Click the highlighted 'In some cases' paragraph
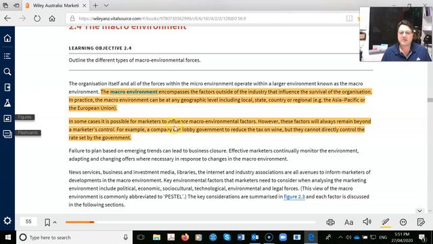Screen dimensions: 433x244 pyautogui.click(x=220, y=129)
